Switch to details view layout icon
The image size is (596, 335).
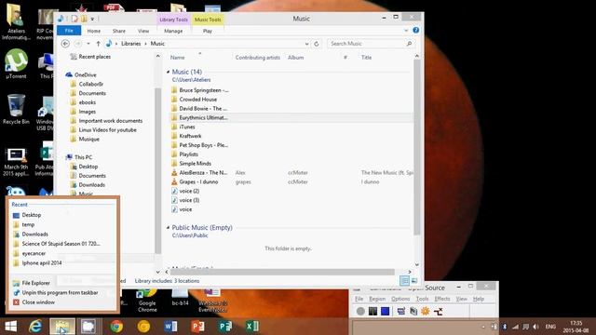point(404,281)
